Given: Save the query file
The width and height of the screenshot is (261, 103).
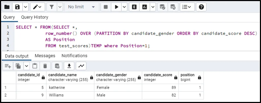Looking at the screenshot, I should tap(17, 7).
